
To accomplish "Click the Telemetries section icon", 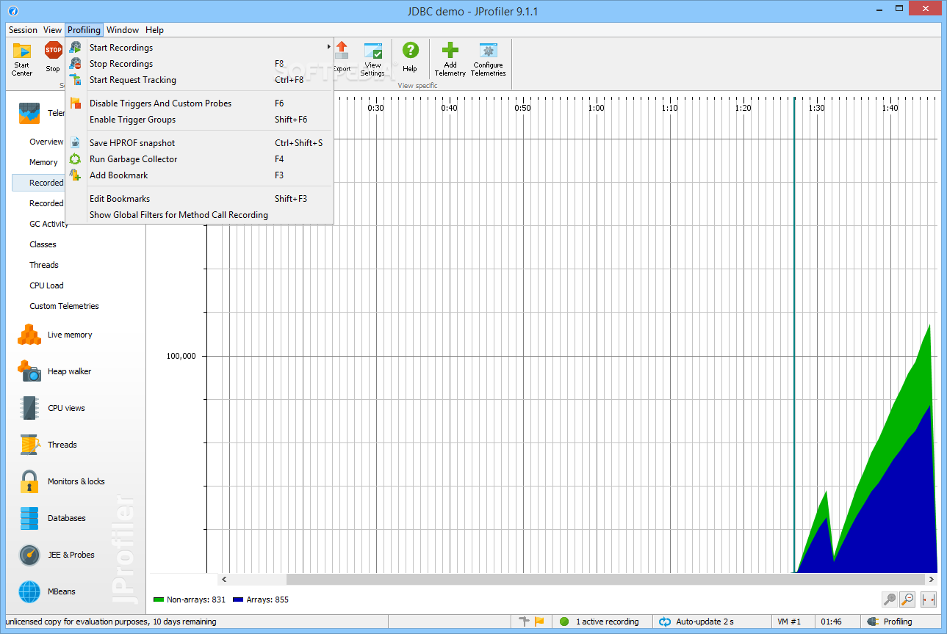I will click(29, 113).
